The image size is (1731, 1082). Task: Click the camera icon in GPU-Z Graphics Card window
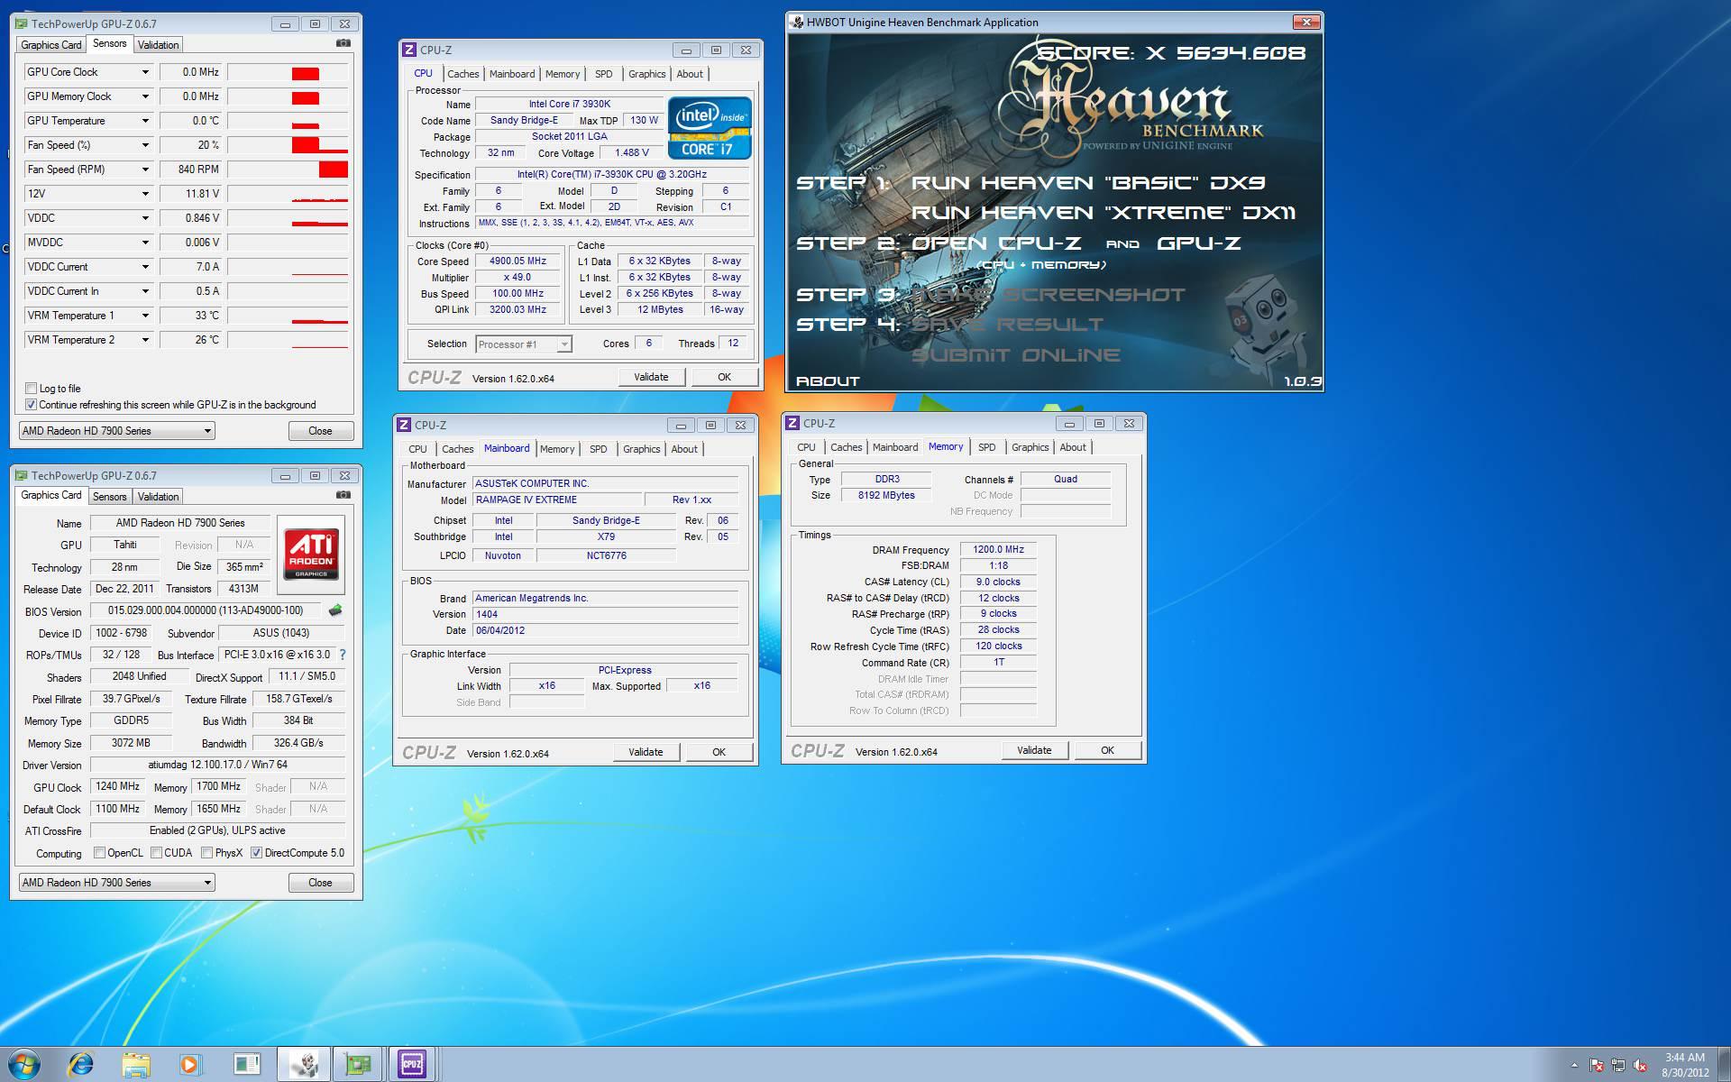point(343,495)
